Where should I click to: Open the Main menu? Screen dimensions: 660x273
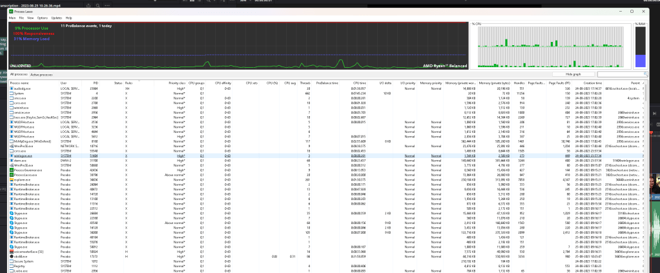[x=12, y=18]
